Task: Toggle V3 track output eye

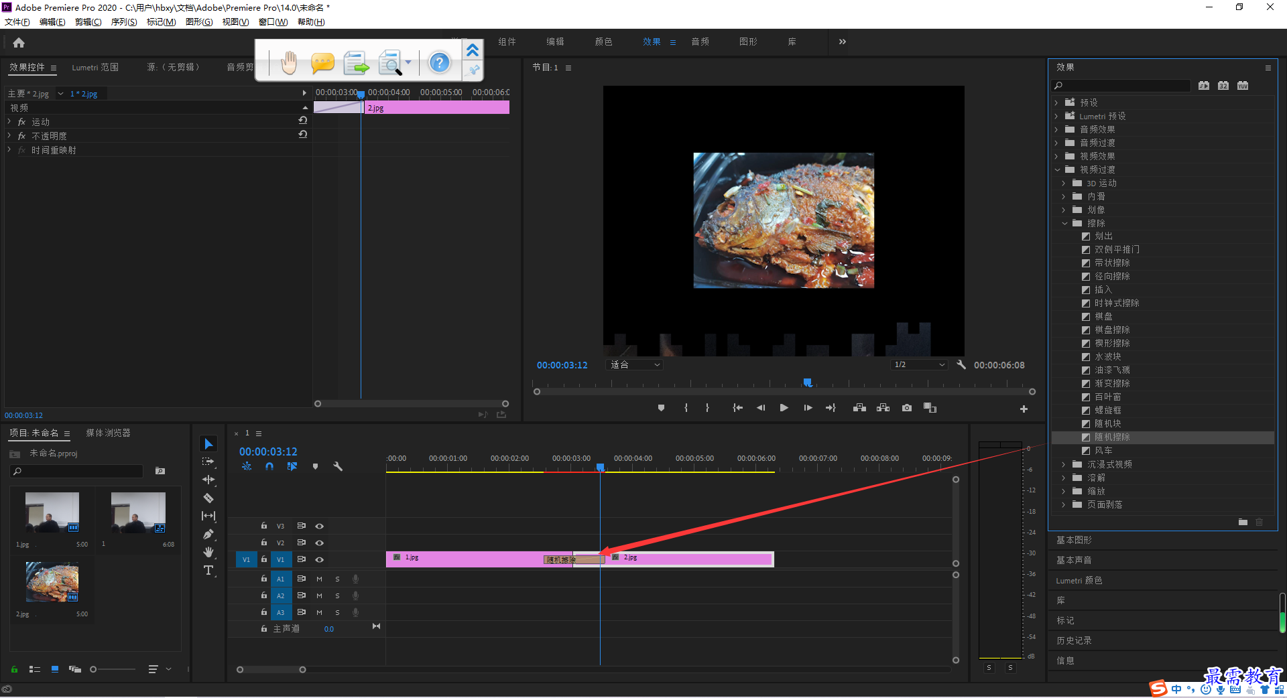Action: pyautogui.click(x=320, y=526)
